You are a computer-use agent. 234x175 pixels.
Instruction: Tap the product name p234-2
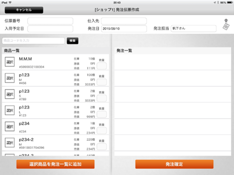click(x=26, y=140)
